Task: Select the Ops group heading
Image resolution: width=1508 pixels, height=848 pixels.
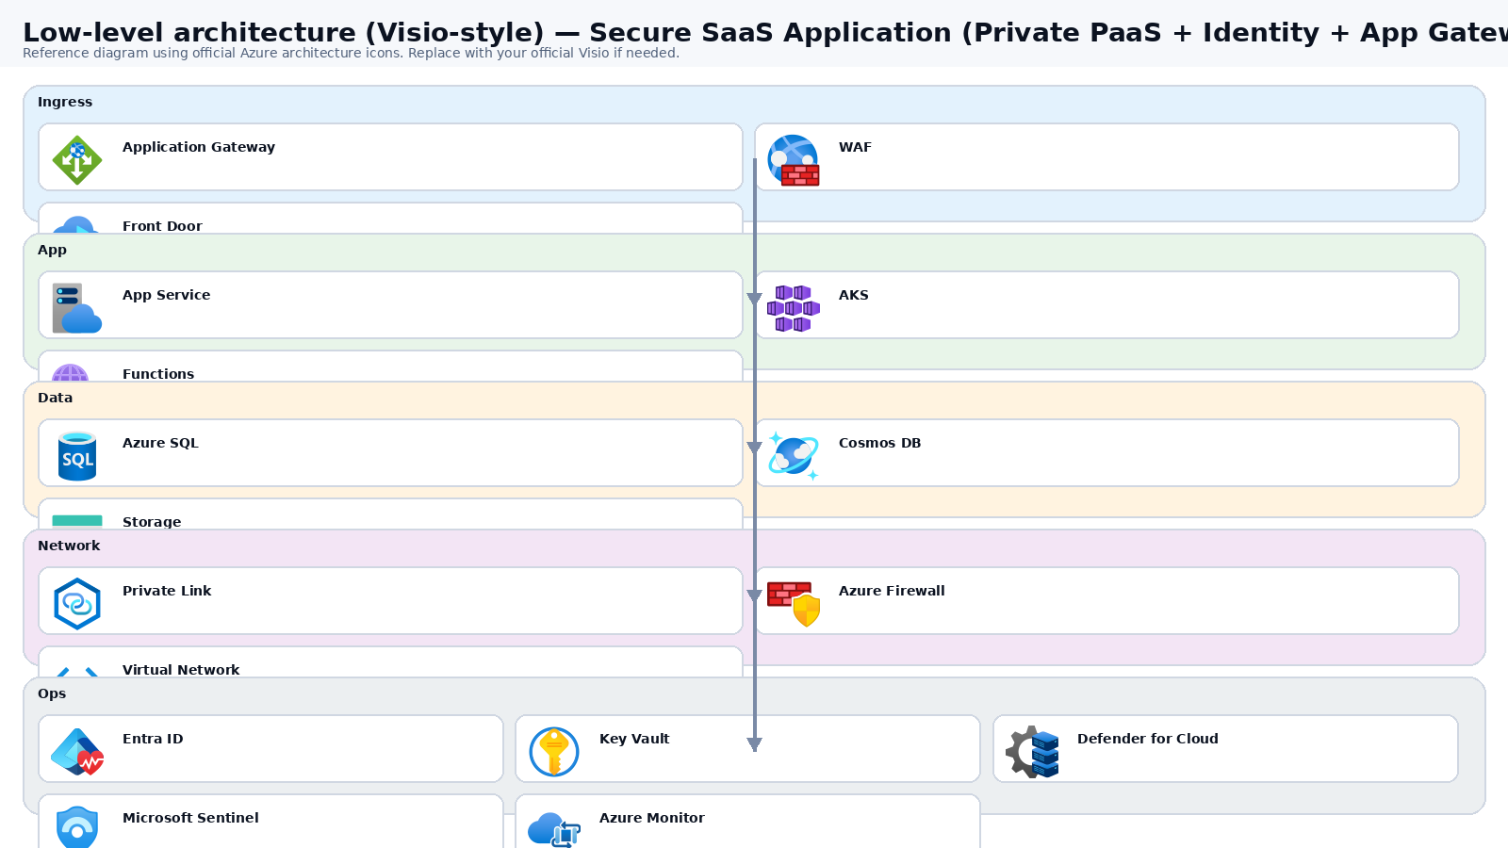Action: tap(52, 693)
